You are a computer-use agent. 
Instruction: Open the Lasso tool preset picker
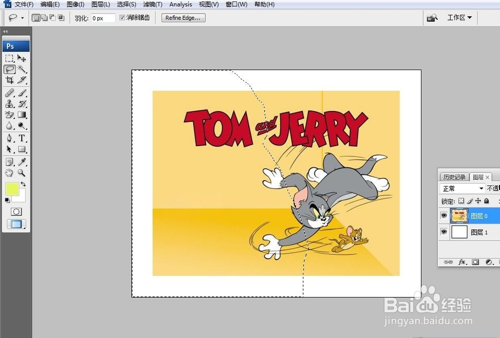pyautogui.click(x=22, y=18)
